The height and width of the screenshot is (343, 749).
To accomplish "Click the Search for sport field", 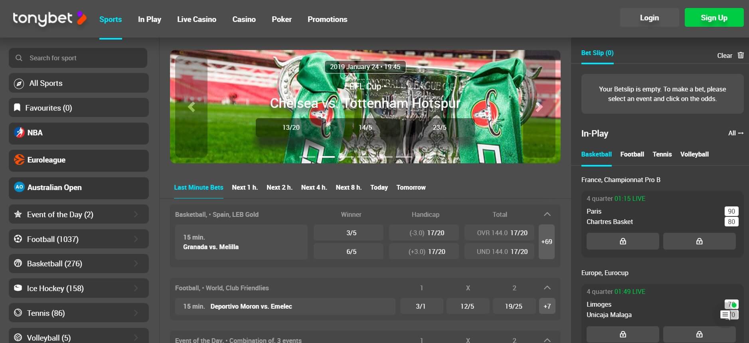I will [x=78, y=58].
